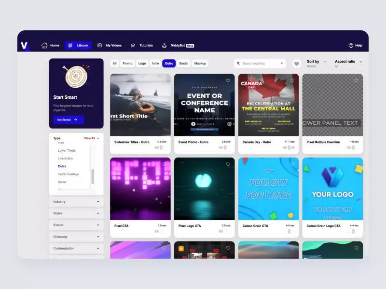The image size is (386, 289).
Task: Open the Canada Day - Outro thumbnail
Action: pos(268,105)
